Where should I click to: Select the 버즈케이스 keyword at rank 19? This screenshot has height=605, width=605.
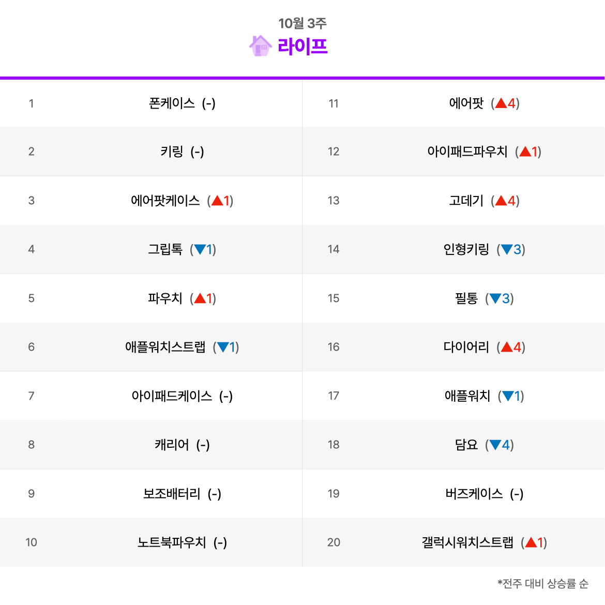pos(474,494)
